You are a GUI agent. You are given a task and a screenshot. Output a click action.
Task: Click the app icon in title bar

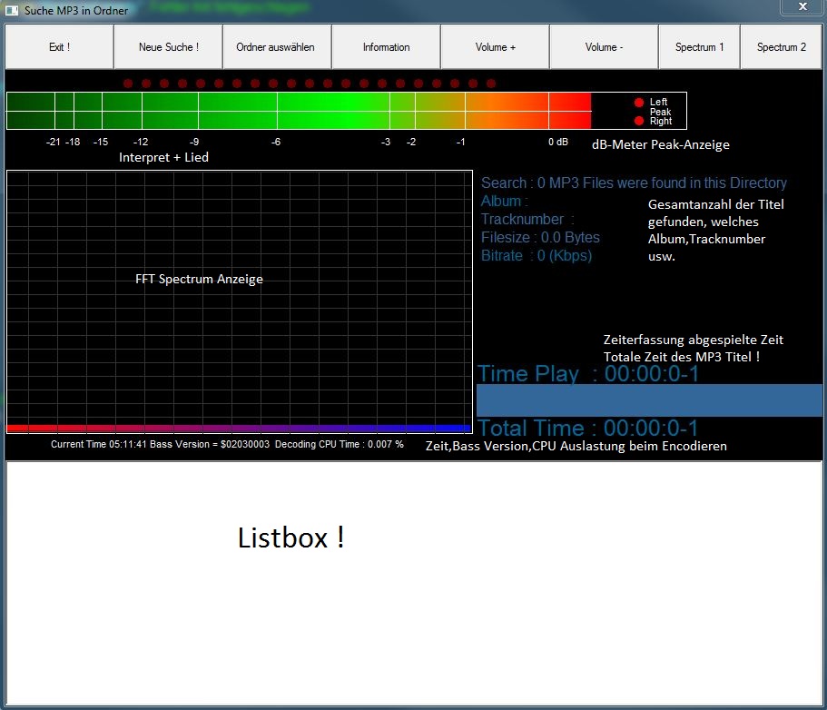12,10
